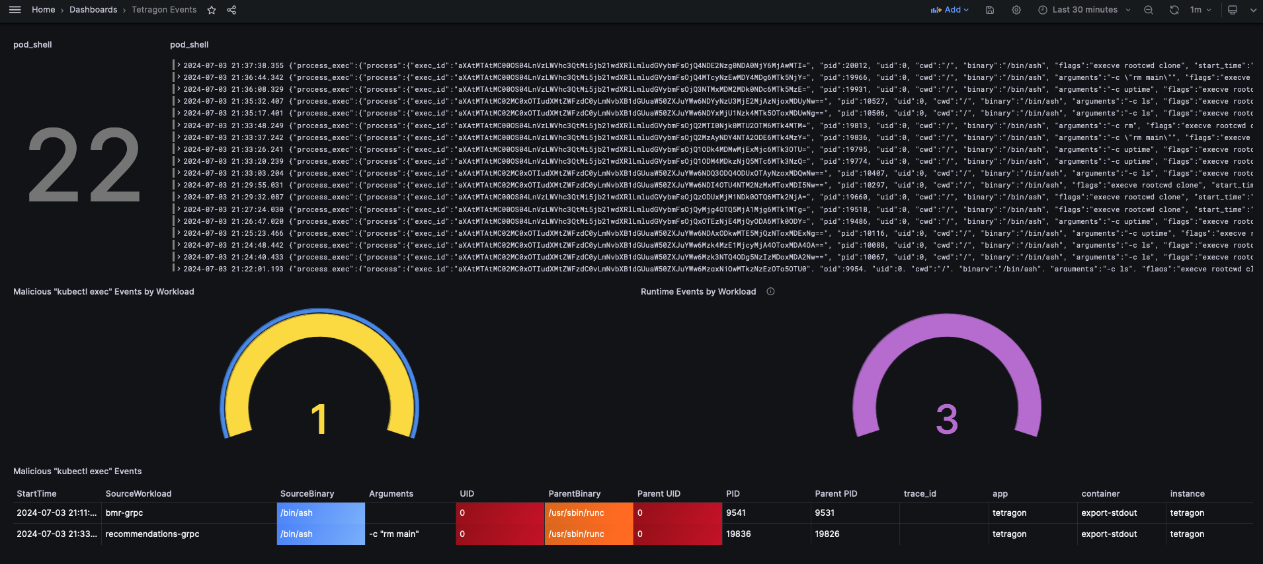This screenshot has height=564, width=1263.
Task: Sort table by SourceWorkload column
Action: 138,493
